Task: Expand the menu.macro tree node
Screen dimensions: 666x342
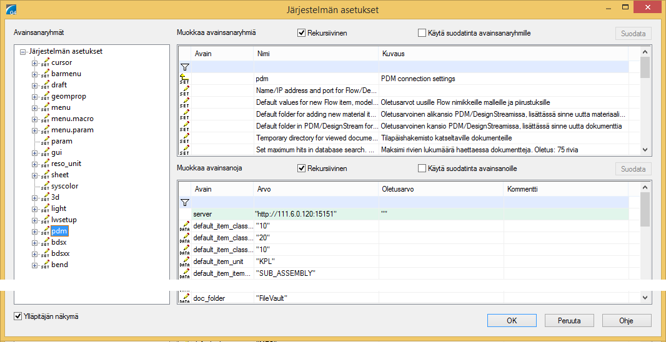Action: point(35,119)
